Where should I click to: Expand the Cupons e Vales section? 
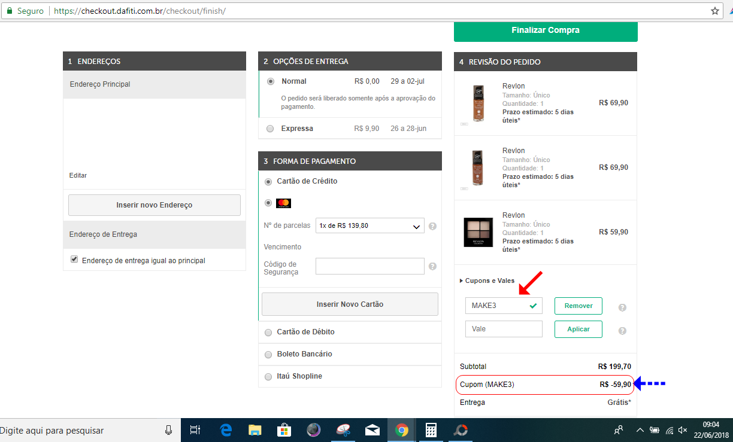click(x=487, y=281)
